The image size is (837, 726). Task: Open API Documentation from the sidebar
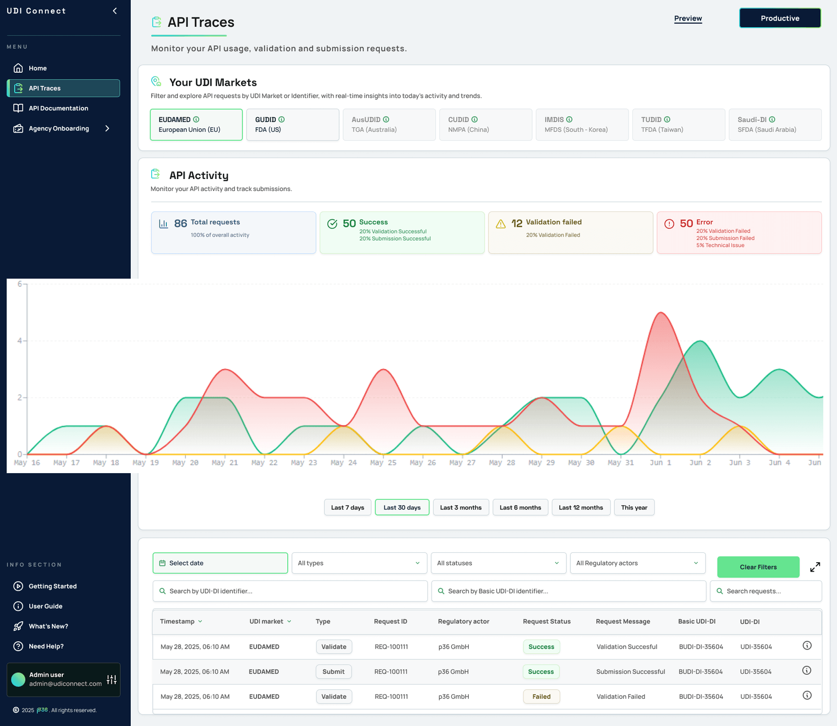(x=58, y=108)
